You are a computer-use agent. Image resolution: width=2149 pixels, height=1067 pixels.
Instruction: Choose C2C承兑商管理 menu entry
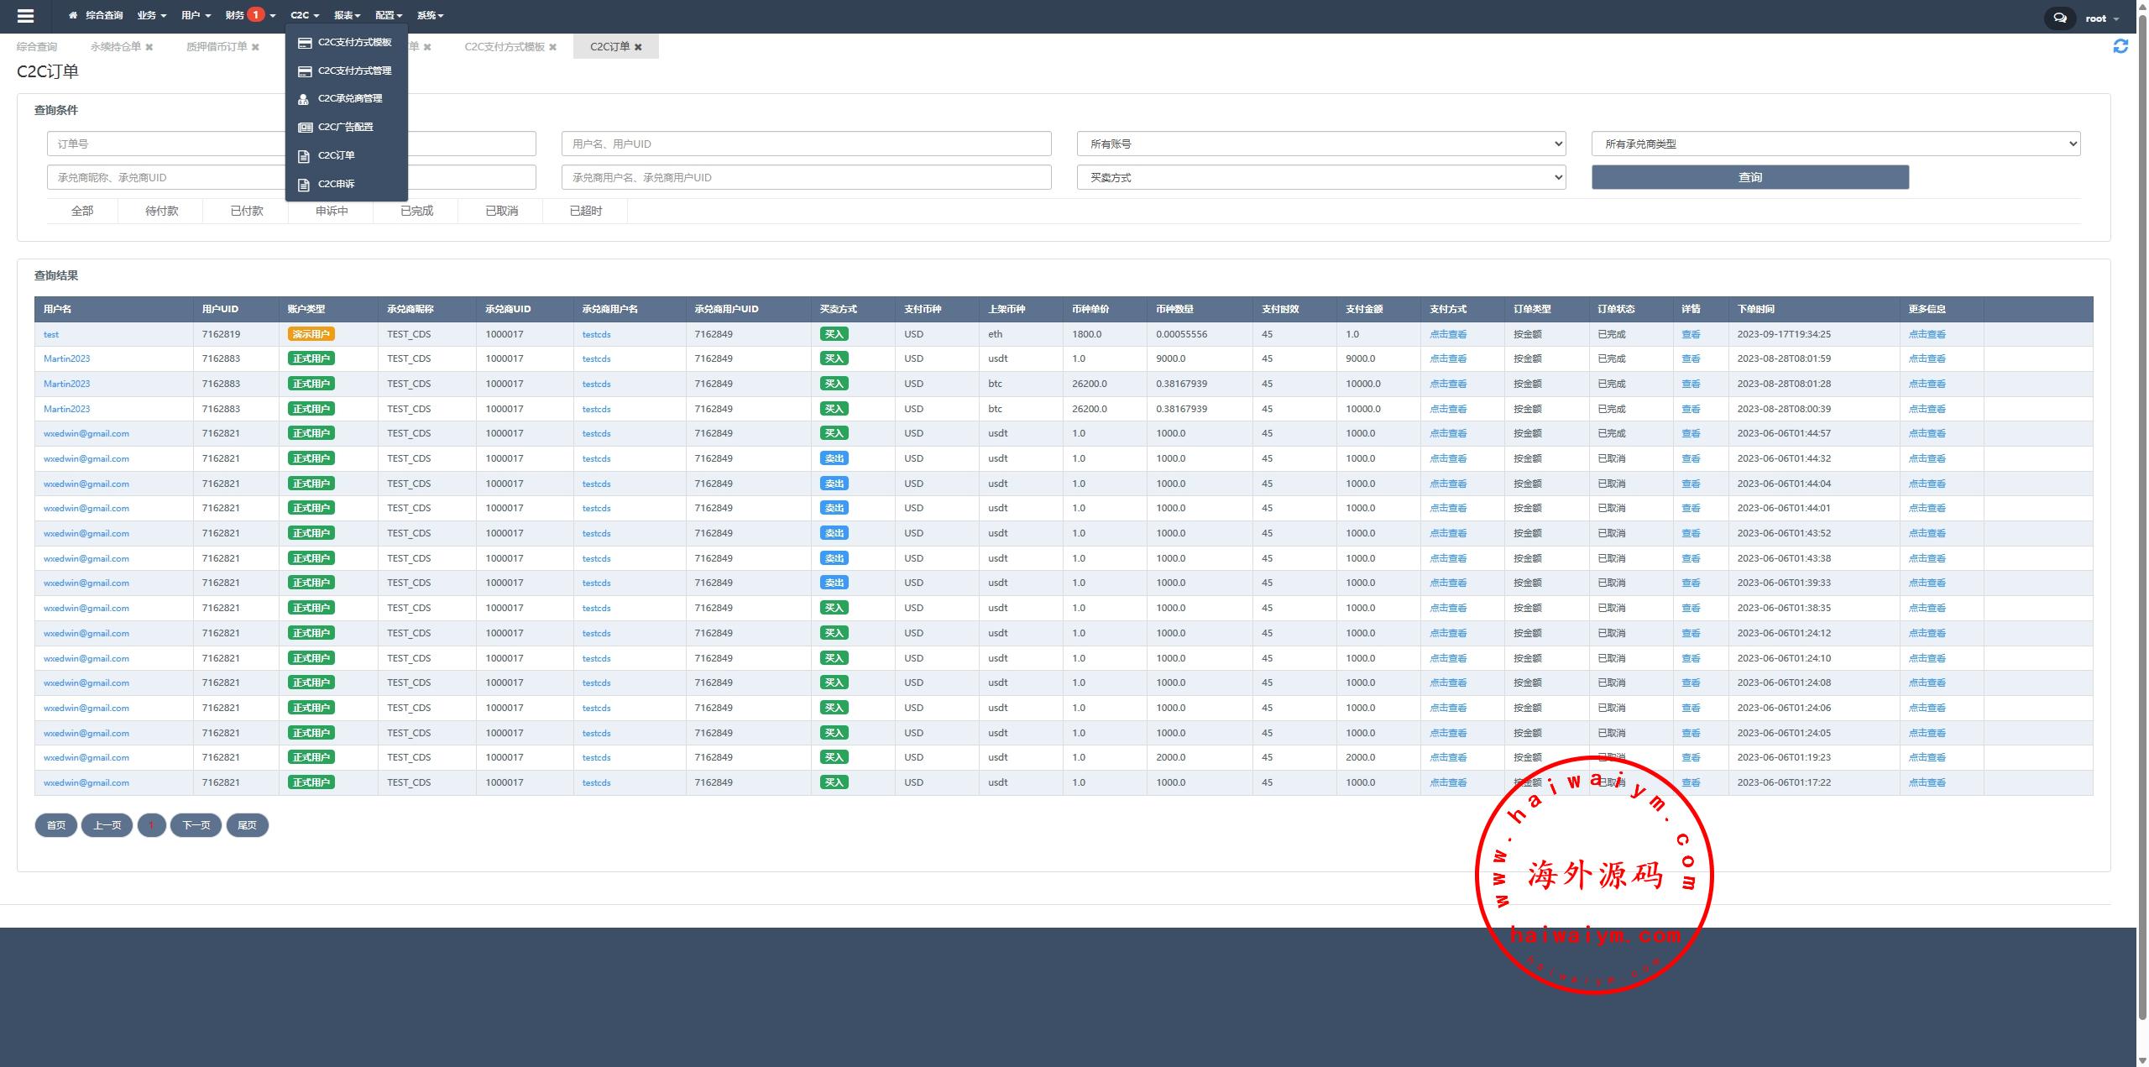coord(349,99)
